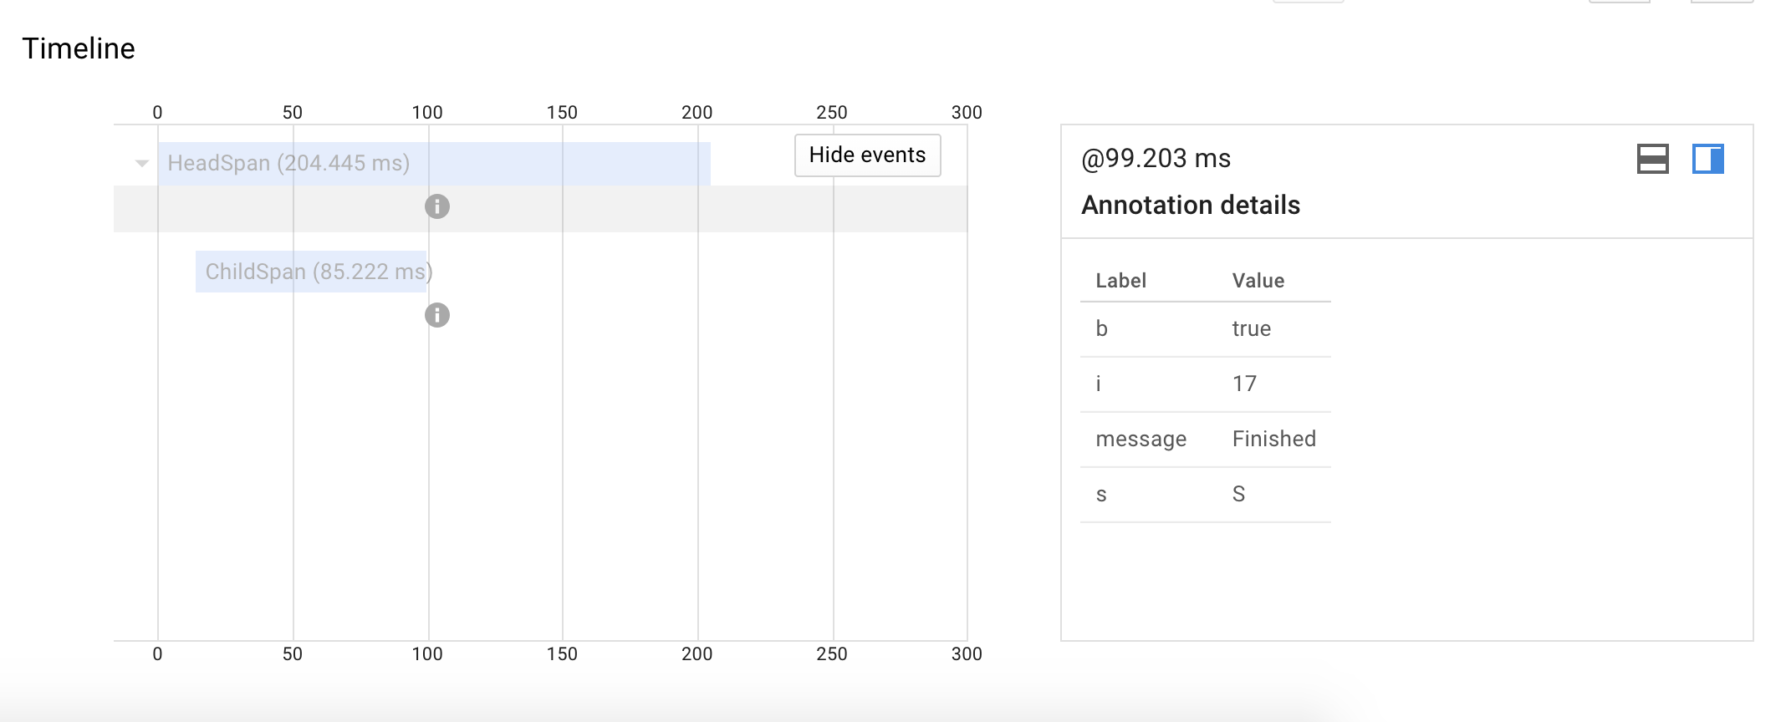Click the Value column header
This screenshot has width=1786, height=722.
point(1258,281)
